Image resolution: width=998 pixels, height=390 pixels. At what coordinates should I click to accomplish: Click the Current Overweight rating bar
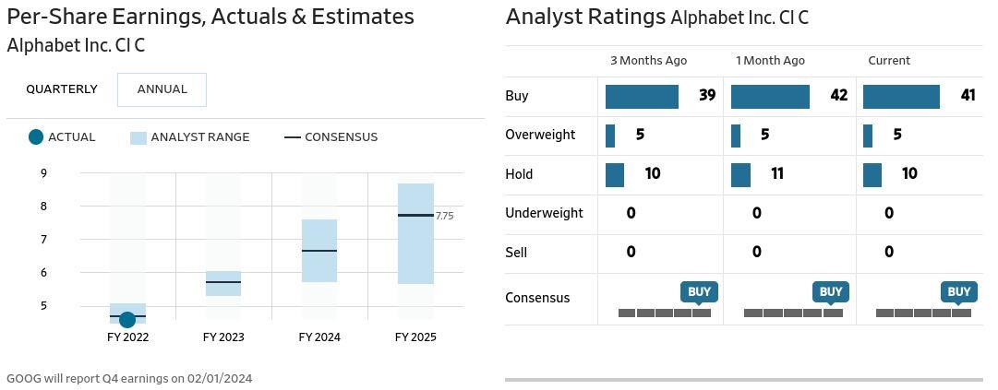point(868,136)
